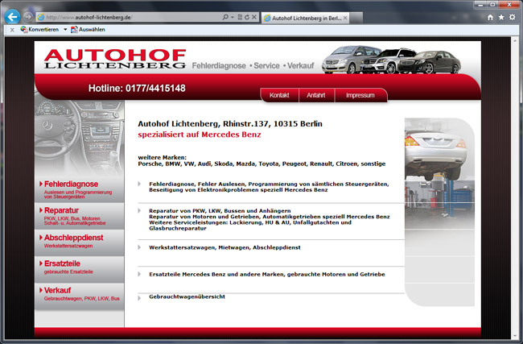The image size is (523, 344).
Task: Open Ersatzteile sidebar menu item
Action: (x=80, y=269)
